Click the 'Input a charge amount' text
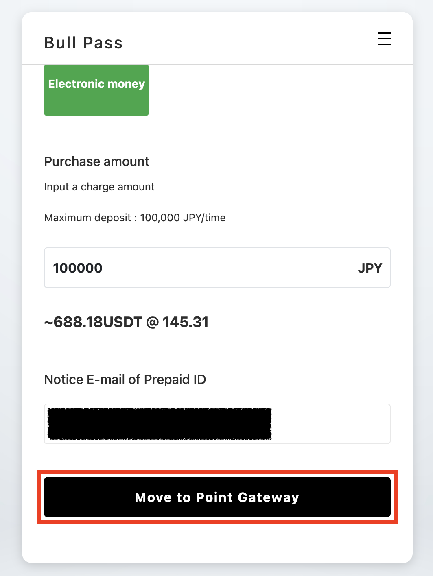 99,187
